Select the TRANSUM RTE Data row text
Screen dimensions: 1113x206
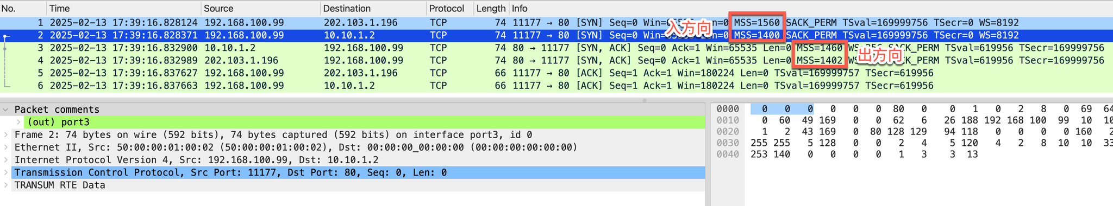click(x=60, y=185)
